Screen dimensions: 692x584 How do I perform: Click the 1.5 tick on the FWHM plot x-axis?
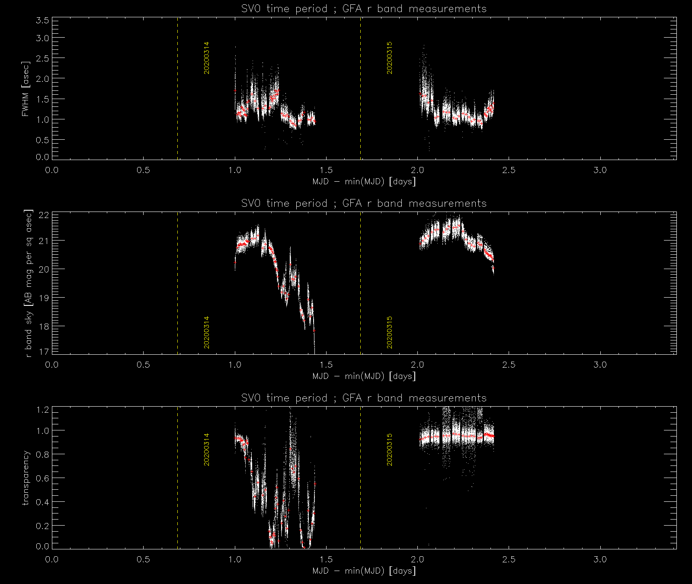tap(326, 170)
